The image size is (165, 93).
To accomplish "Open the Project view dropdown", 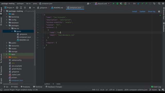I will tap(9, 8).
